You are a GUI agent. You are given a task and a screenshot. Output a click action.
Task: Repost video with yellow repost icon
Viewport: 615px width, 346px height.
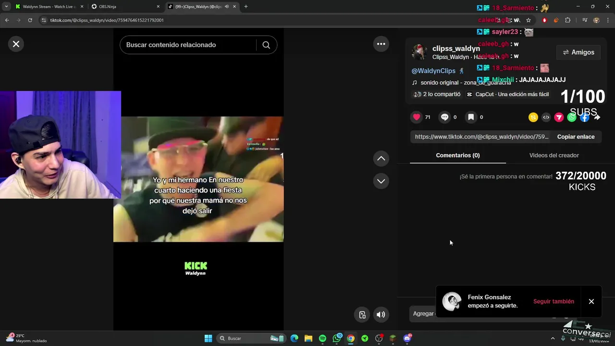tap(533, 117)
